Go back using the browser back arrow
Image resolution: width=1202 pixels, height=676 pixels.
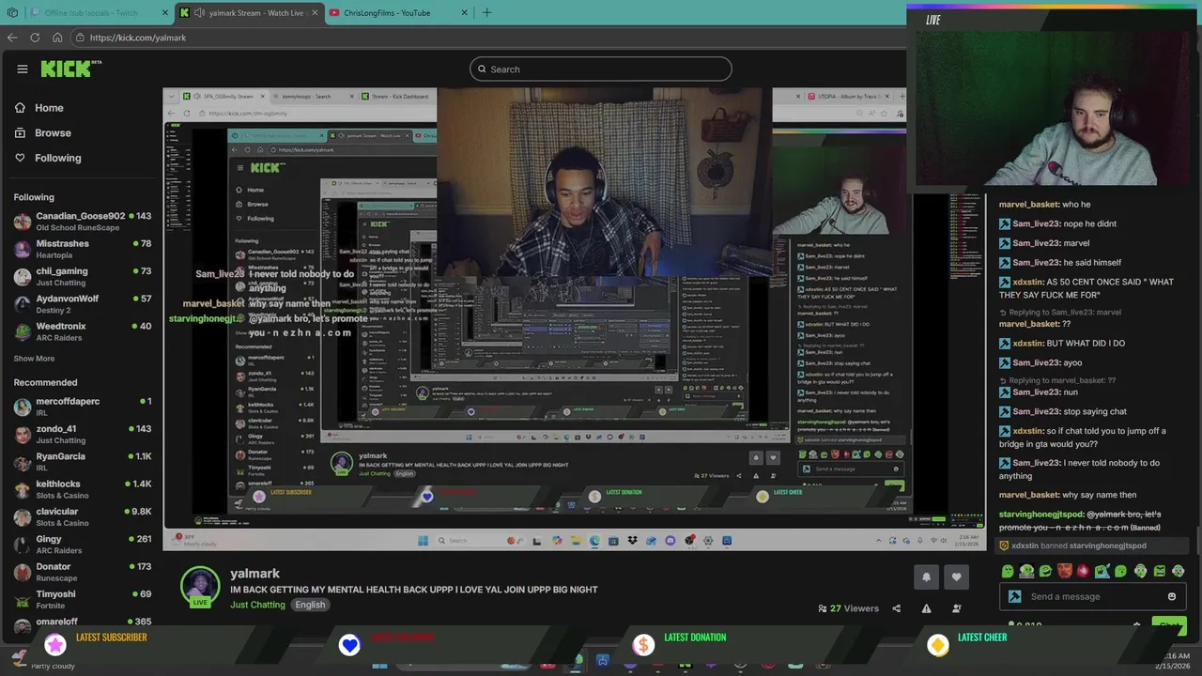(x=12, y=38)
